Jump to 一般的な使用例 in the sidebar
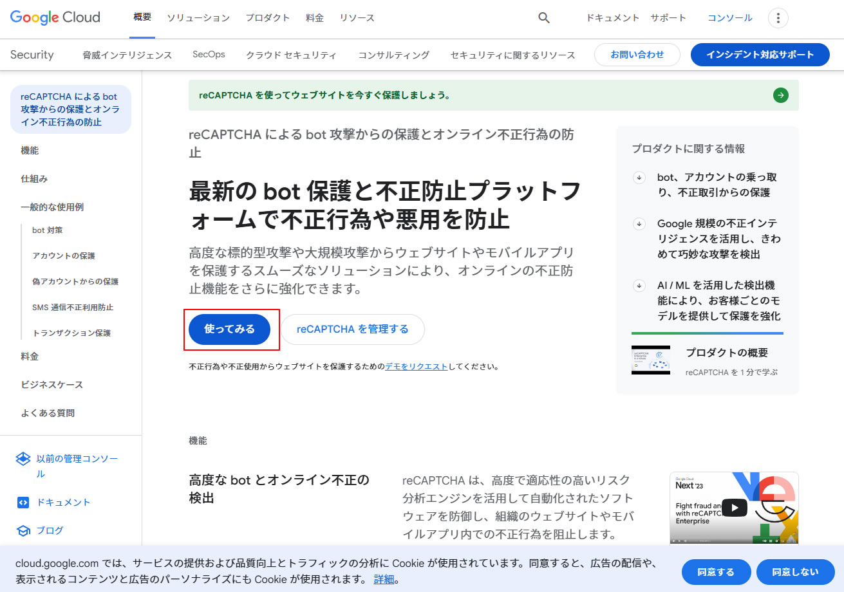This screenshot has width=844, height=592. (52, 207)
